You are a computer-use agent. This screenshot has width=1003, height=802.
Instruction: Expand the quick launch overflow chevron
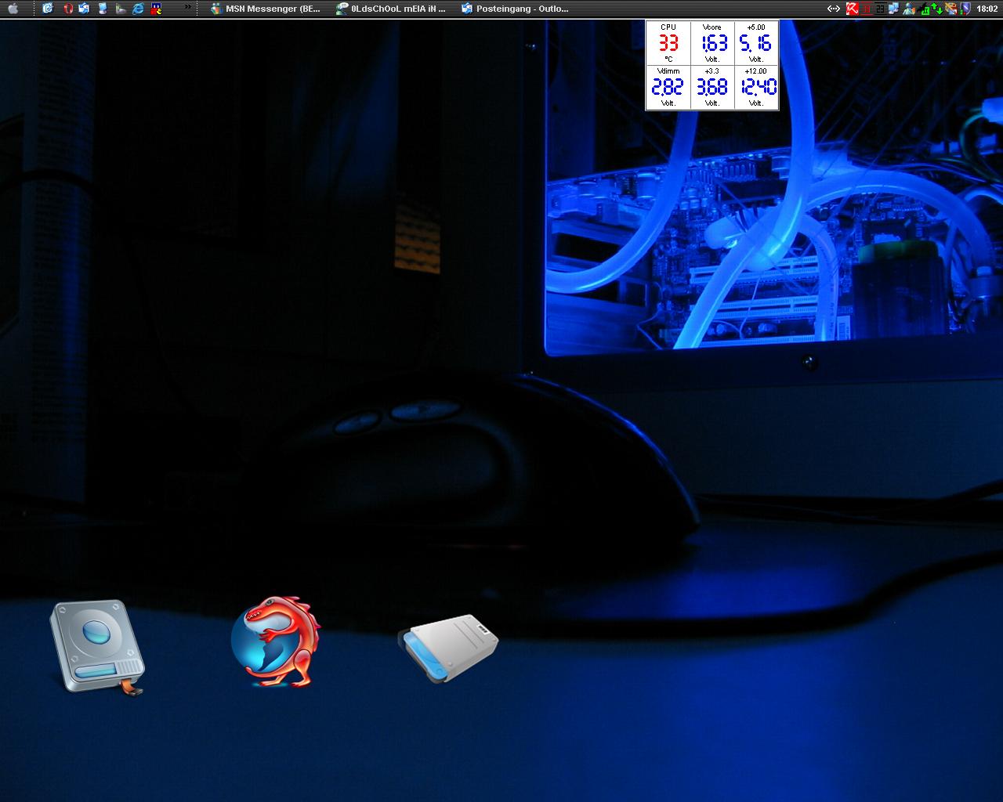tap(188, 8)
